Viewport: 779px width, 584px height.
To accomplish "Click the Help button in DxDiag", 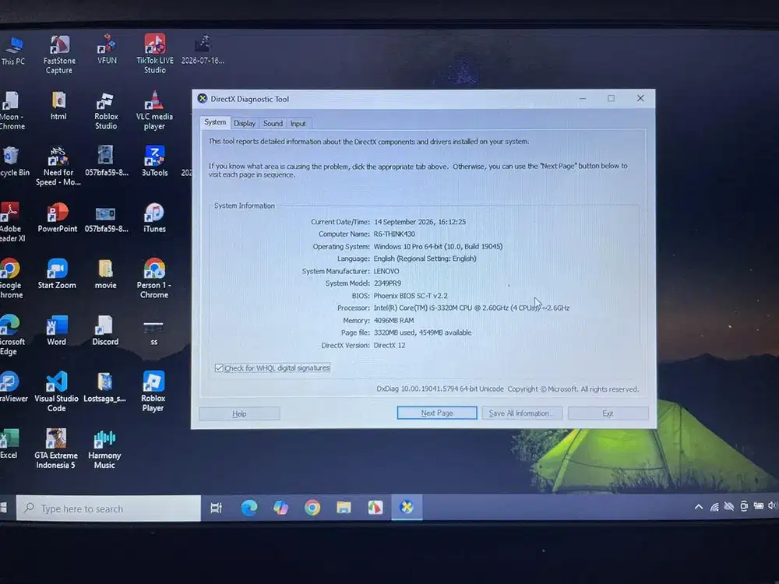I will click(x=239, y=413).
